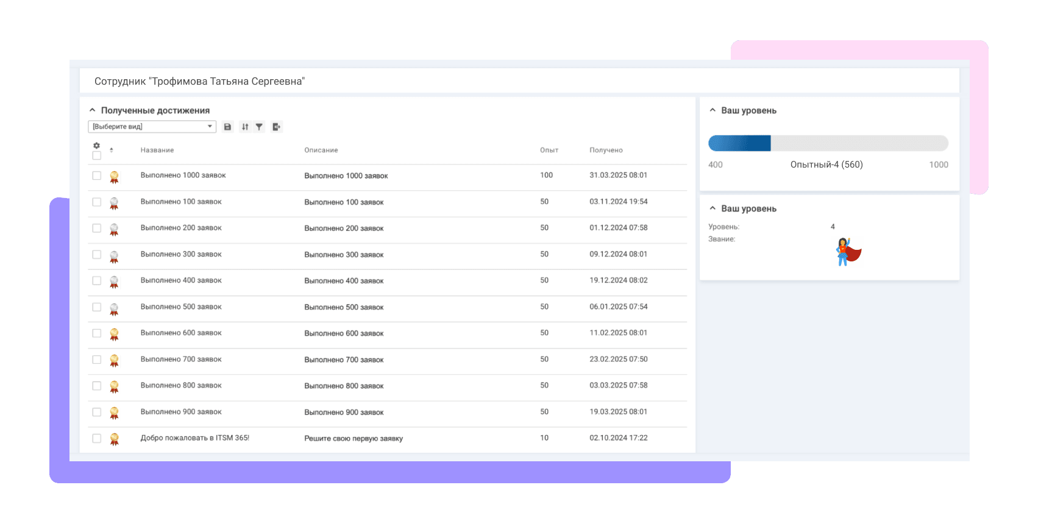Open table settings gear icon
Image resolution: width=1041 pixels, height=521 pixels.
point(96,146)
